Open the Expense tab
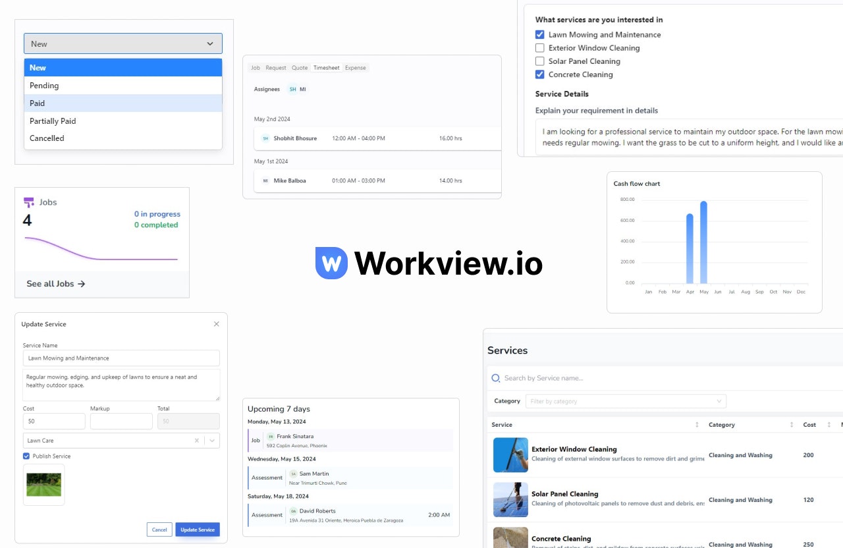The width and height of the screenshot is (843, 548). [356, 68]
